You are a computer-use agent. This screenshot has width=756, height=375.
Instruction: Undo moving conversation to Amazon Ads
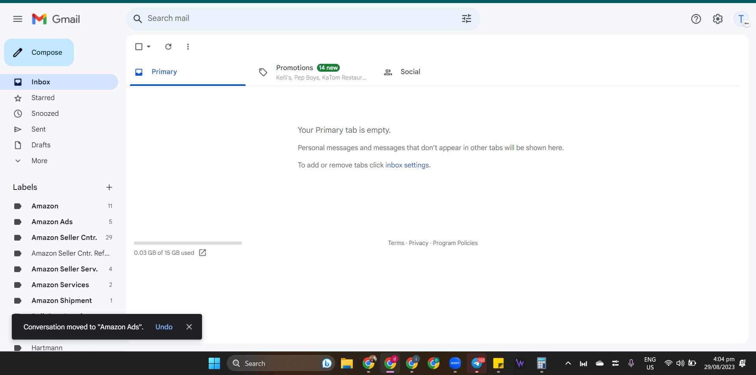[x=164, y=327]
